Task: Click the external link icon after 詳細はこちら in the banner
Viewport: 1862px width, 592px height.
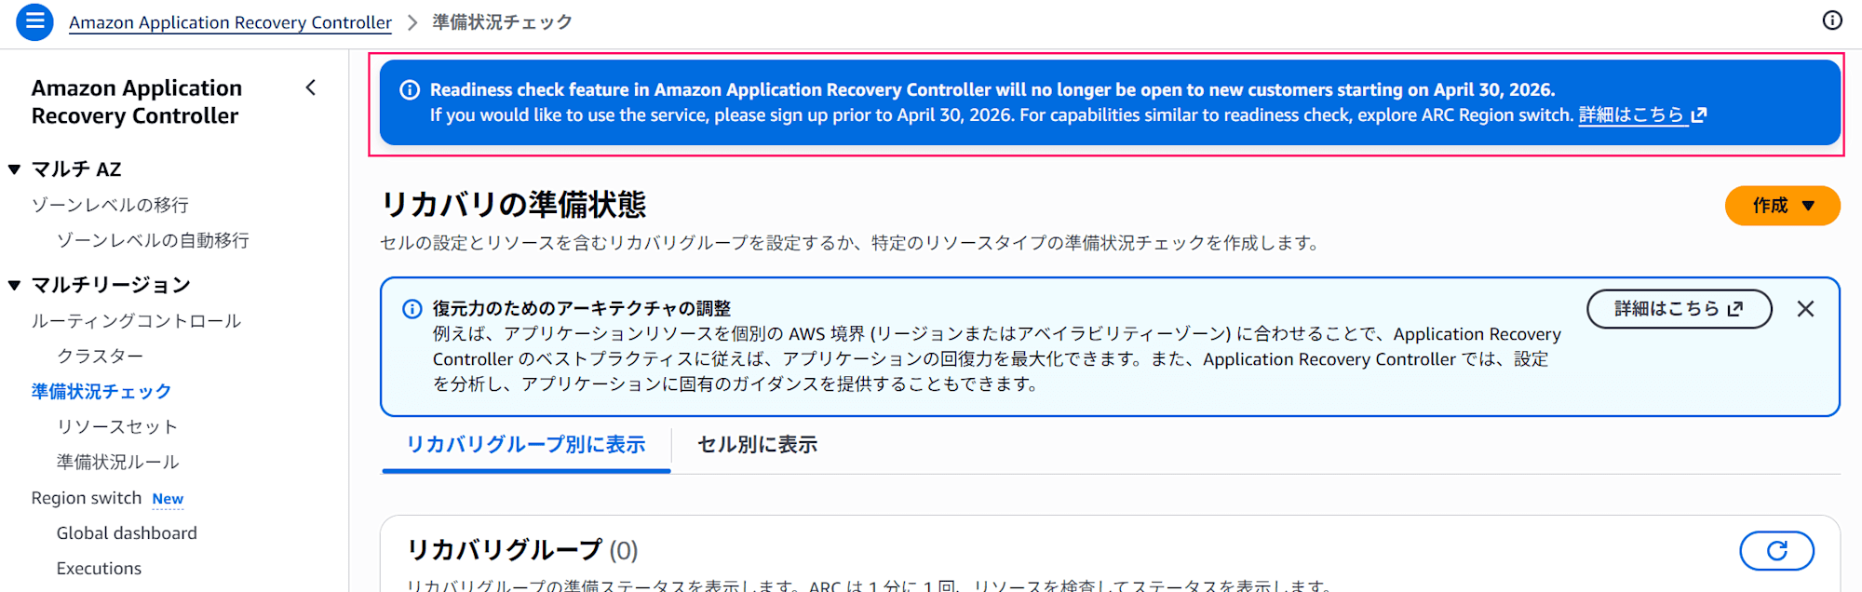Action: tap(1700, 114)
